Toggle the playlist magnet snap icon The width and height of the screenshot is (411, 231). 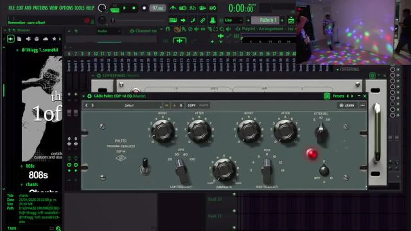[168, 29]
